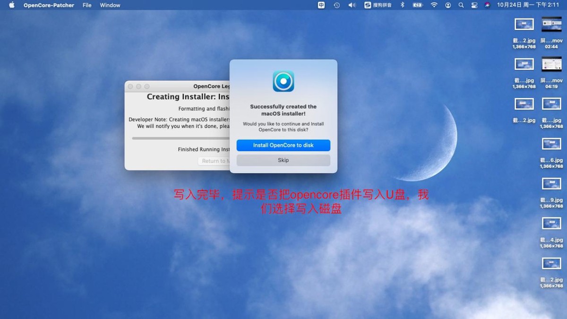Screen dimensions: 567x319
Task: Click the Skip button
Action: pos(283,160)
